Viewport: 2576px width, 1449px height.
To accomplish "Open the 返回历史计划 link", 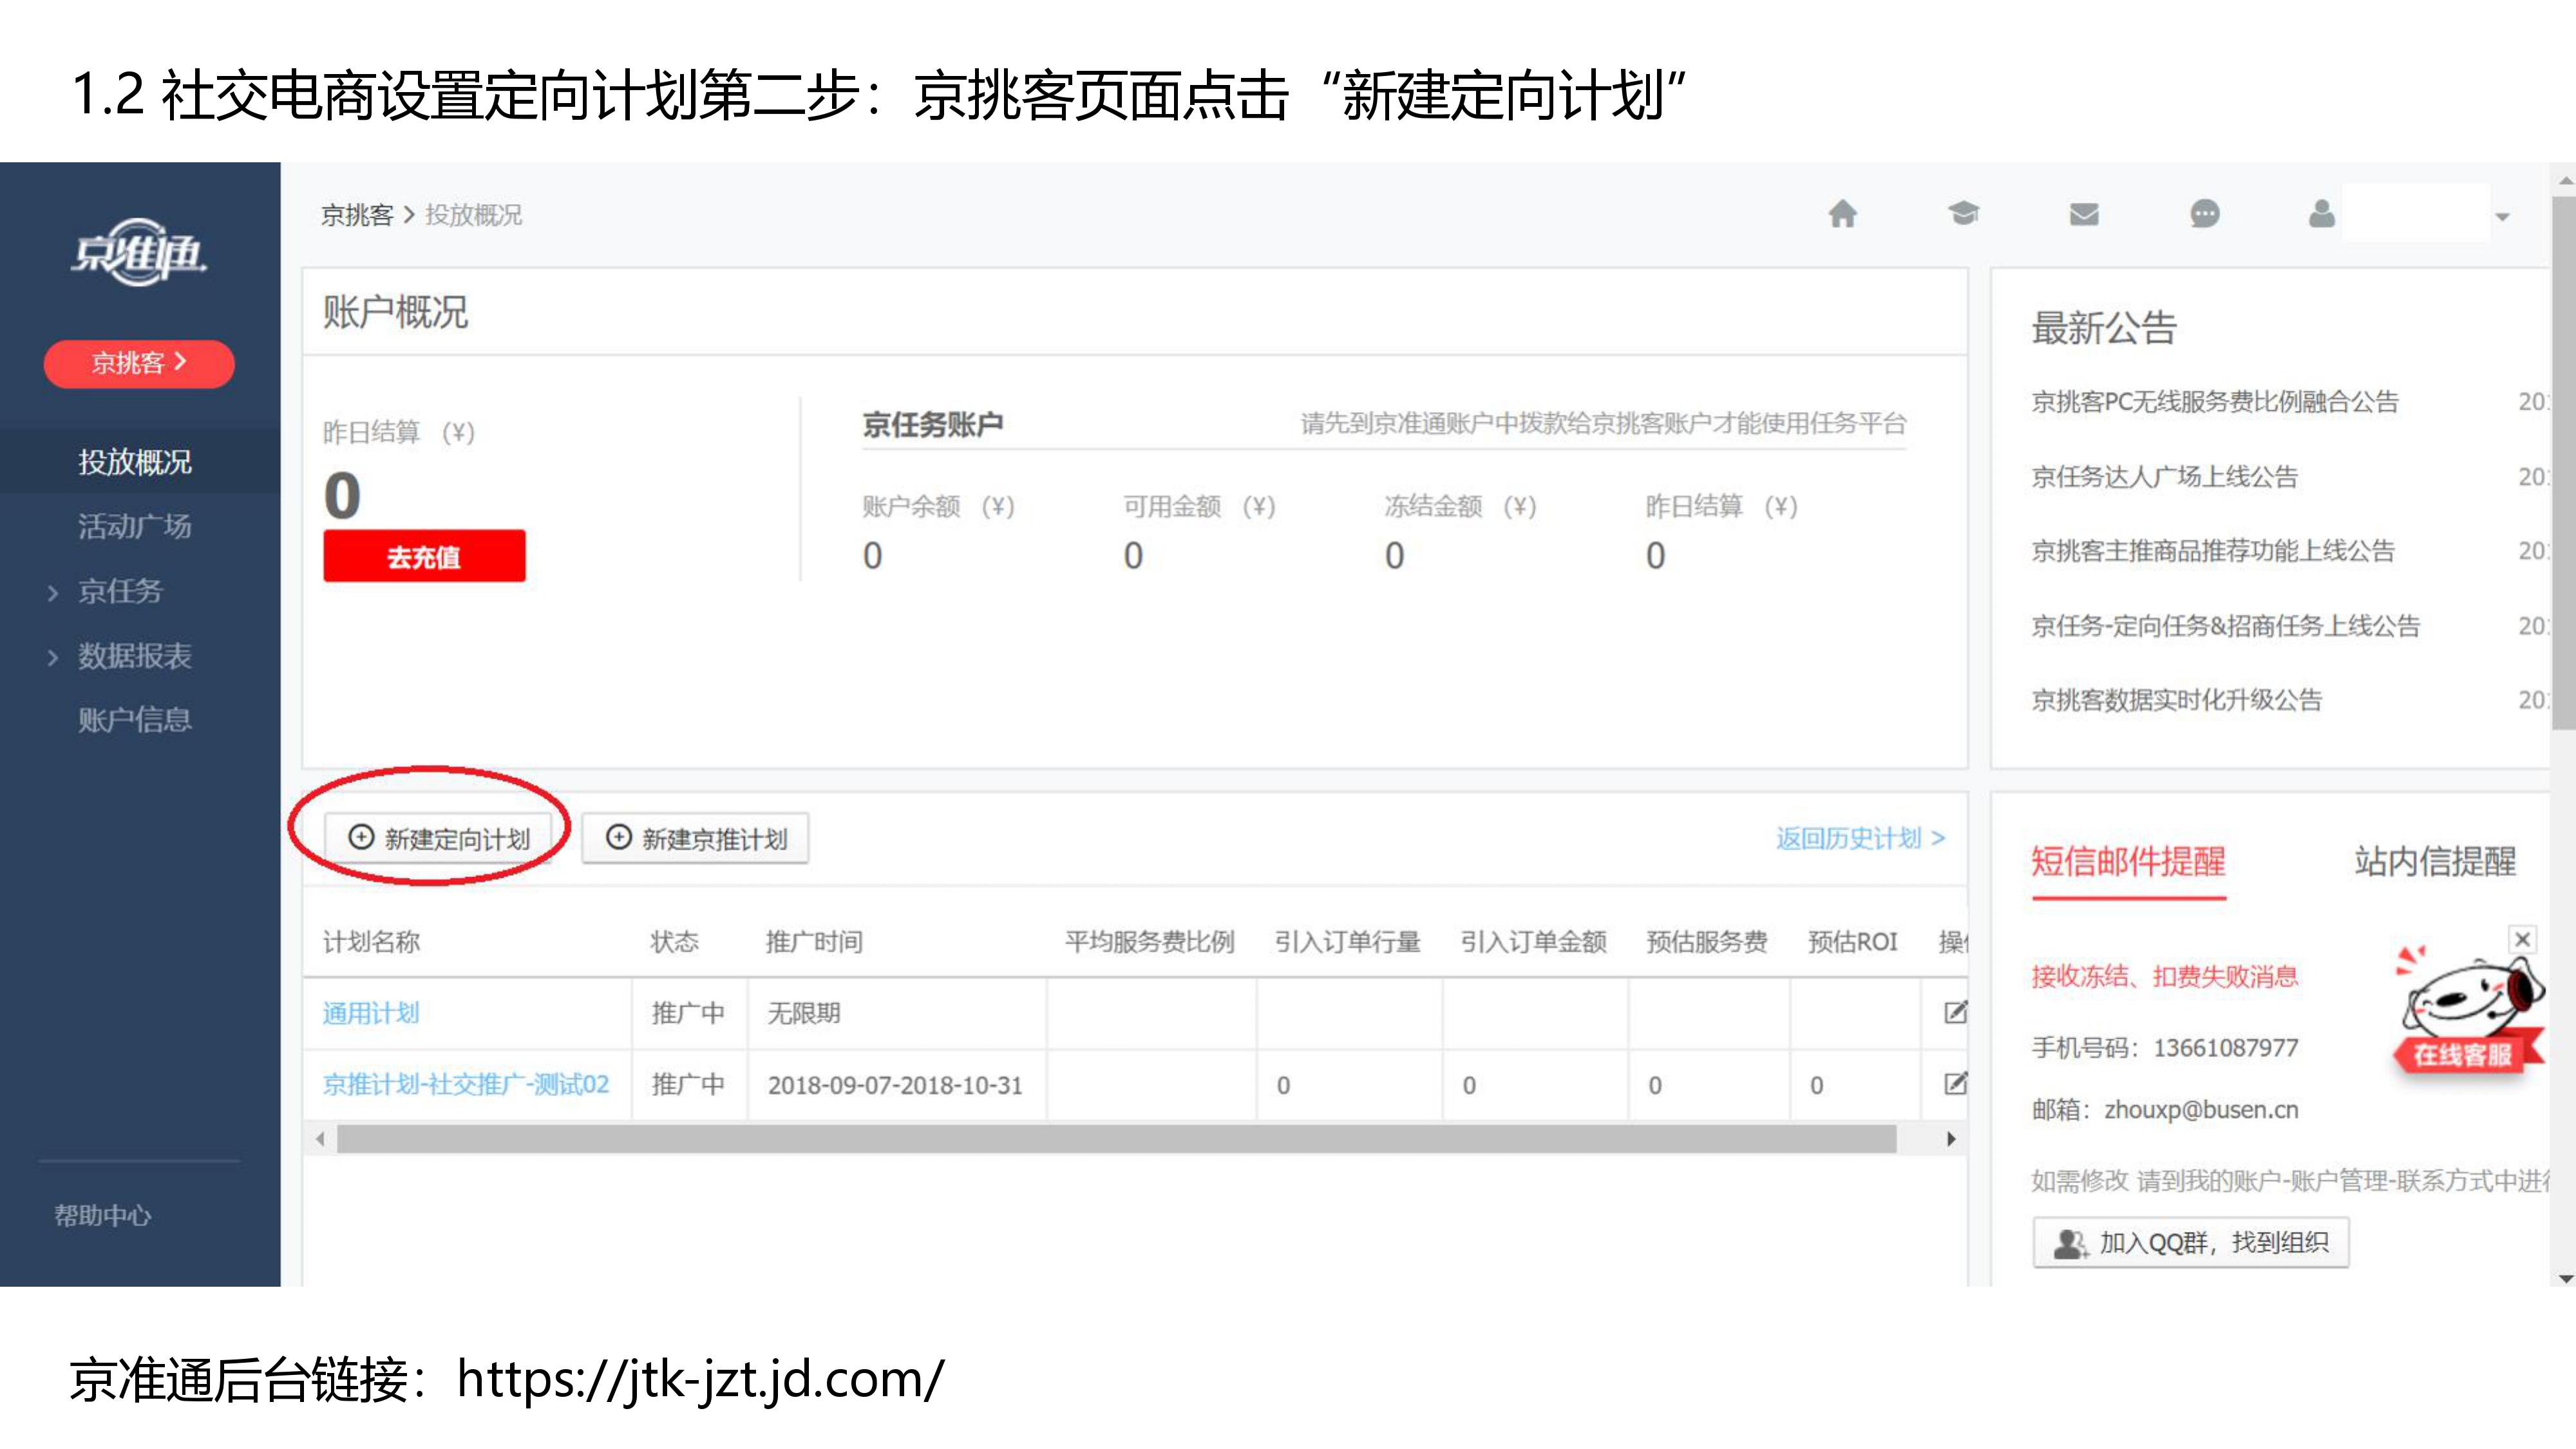I will 1859,838.
